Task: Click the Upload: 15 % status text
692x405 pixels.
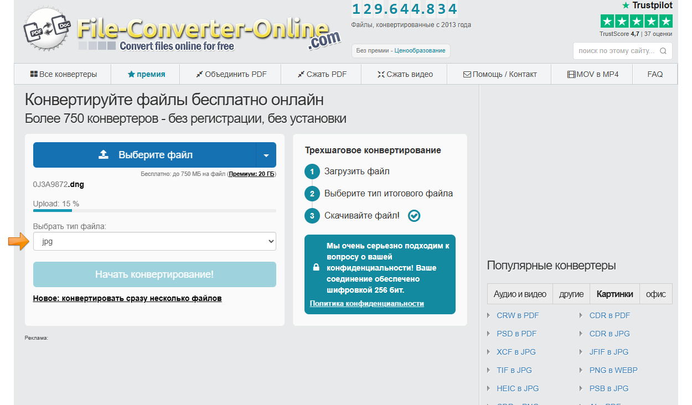Action: tap(56, 204)
